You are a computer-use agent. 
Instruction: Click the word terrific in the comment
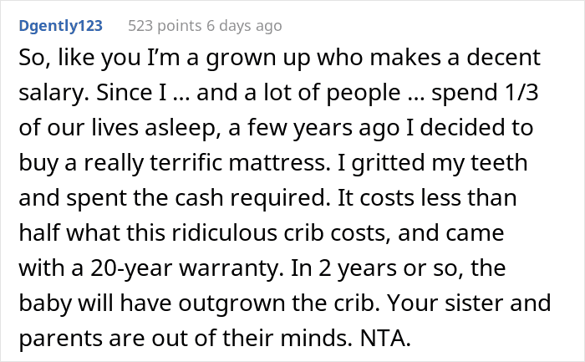point(186,163)
